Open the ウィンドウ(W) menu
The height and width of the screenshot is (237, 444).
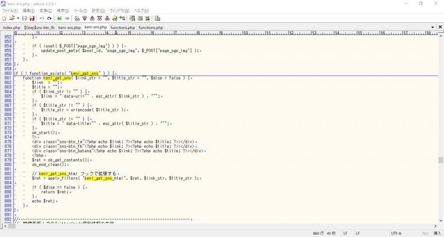120,11
